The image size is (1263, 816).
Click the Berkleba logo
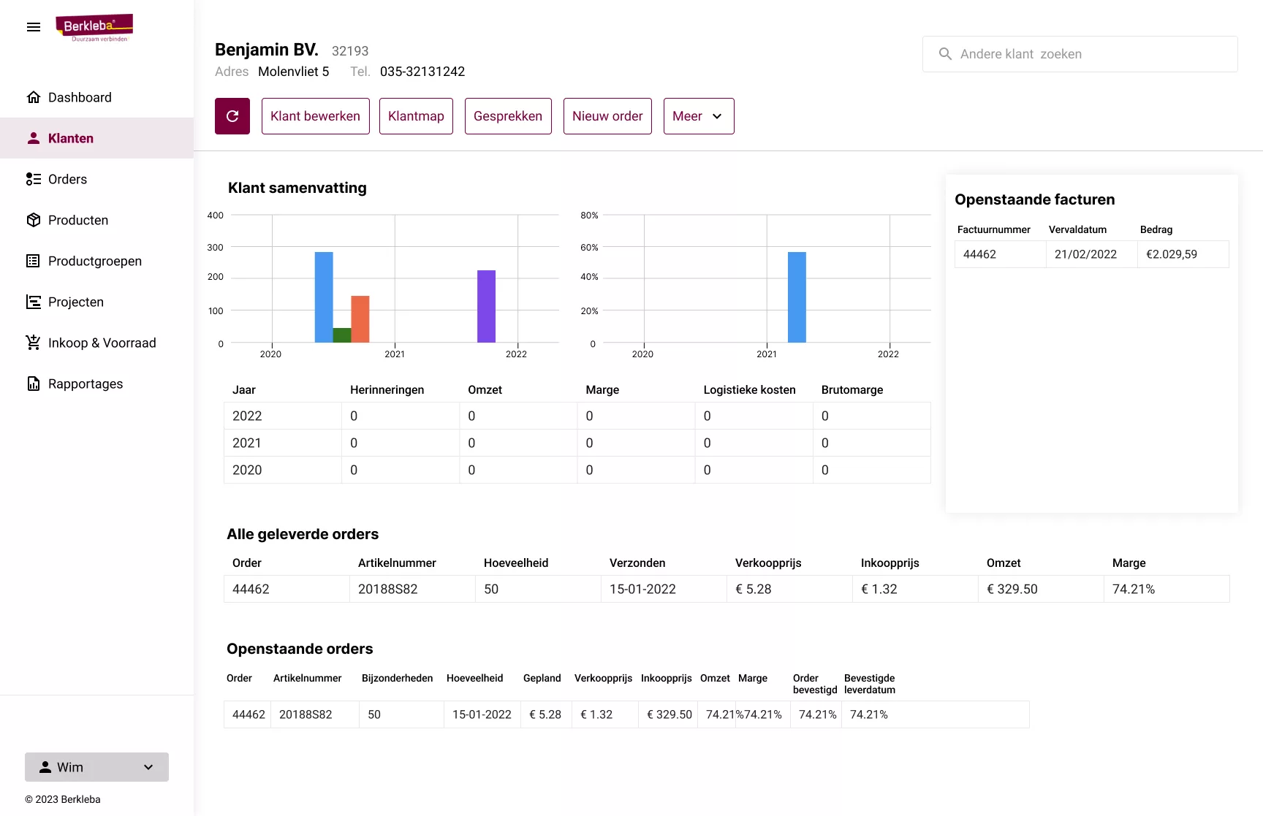pyautogui.click(x=94, y=28)
